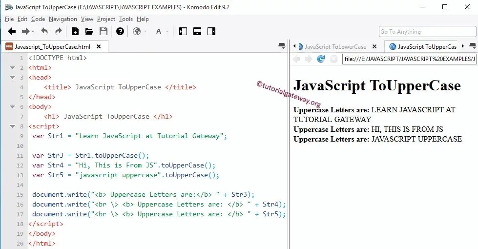Click the JavaScript ToUpperCase preview heading
The image size is (478, 249).
point(377,85)
